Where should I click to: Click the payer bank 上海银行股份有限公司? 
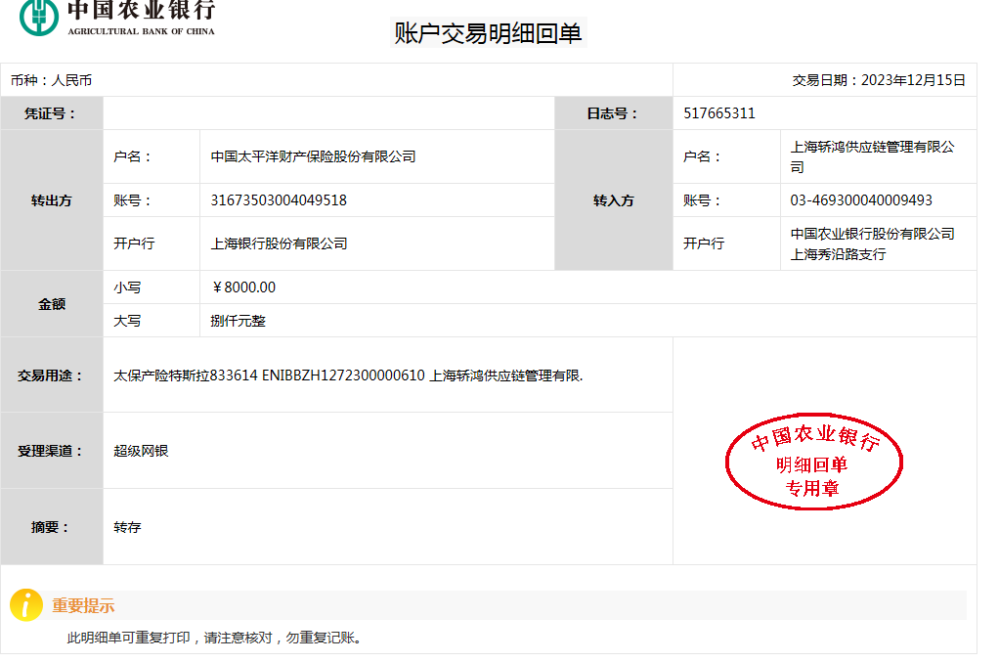[279, 243]
